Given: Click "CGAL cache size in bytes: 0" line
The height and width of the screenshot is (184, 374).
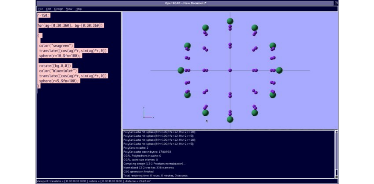Looking at the screenshot, I should tap(140, 160).
